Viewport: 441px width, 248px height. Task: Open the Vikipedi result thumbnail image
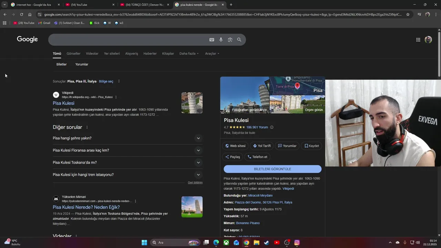click(192, 103)
